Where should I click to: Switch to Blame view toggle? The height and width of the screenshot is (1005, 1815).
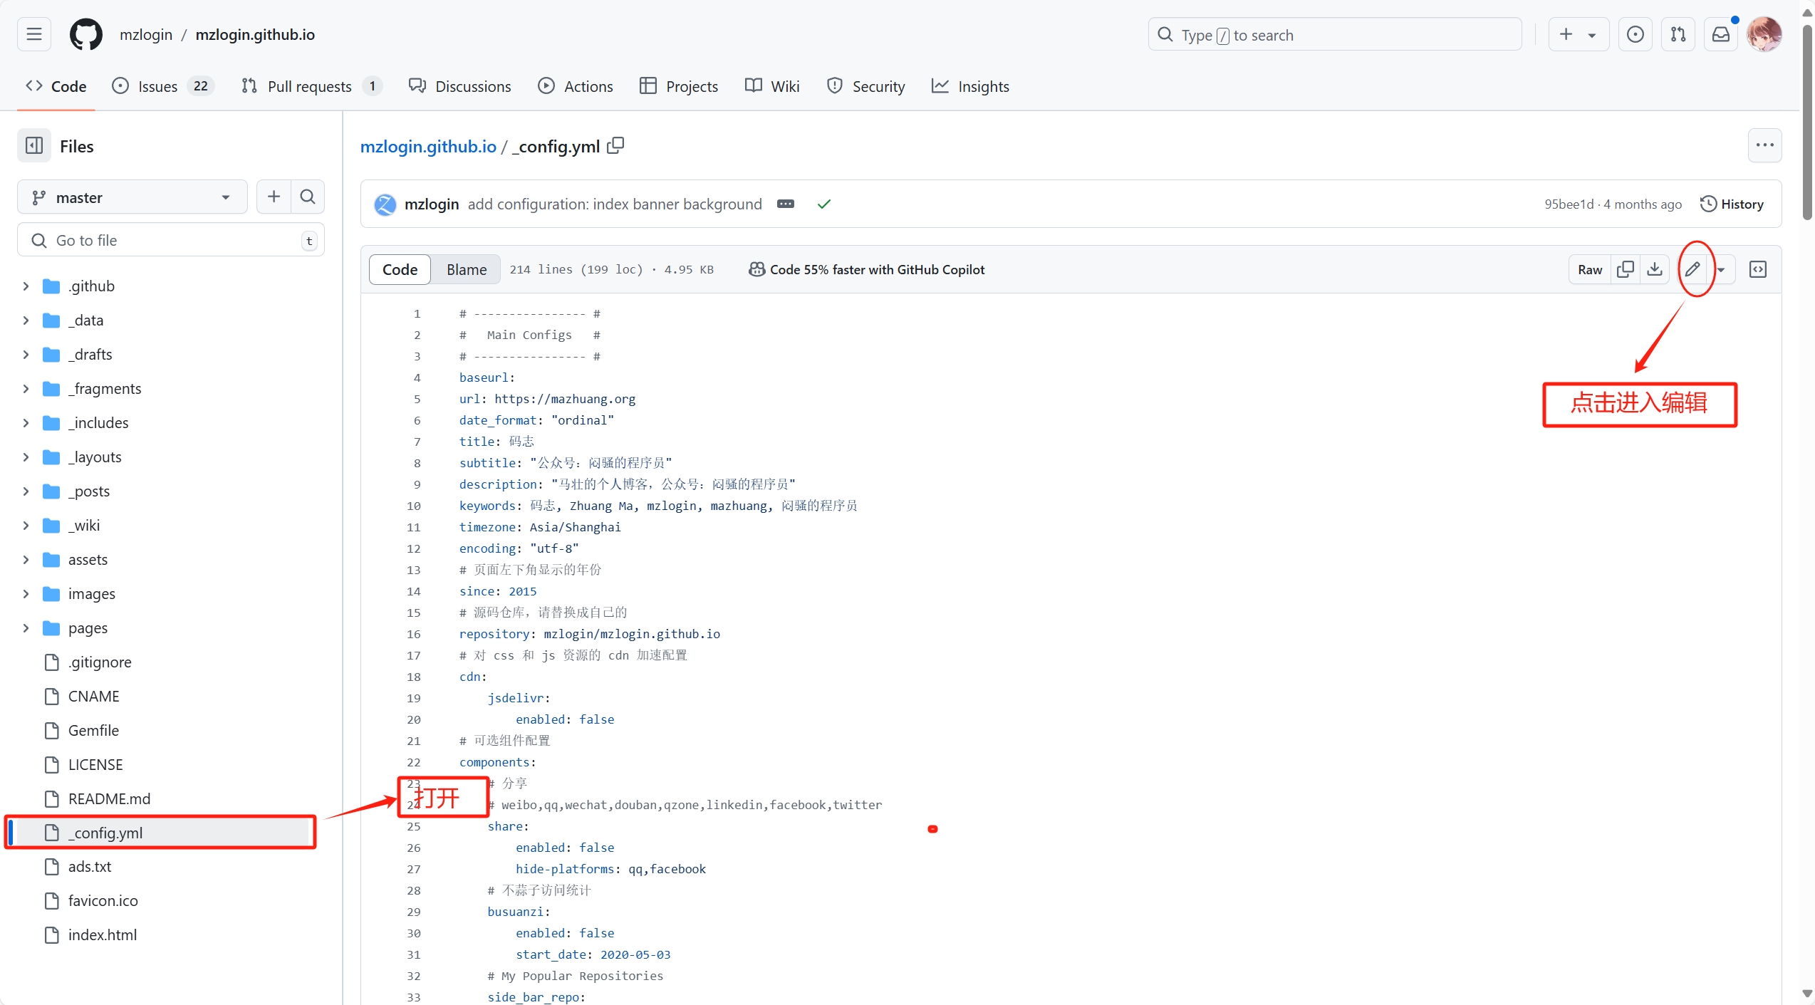click(x=467, y=269)
